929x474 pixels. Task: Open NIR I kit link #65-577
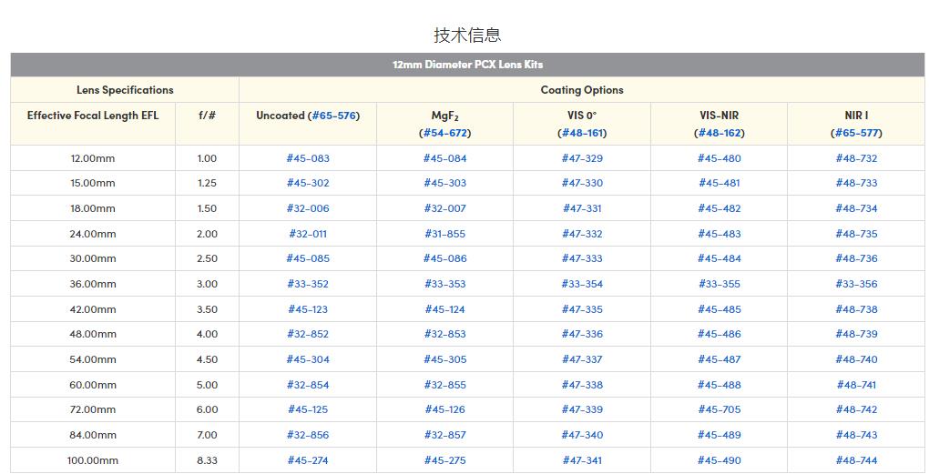(856, 133)
